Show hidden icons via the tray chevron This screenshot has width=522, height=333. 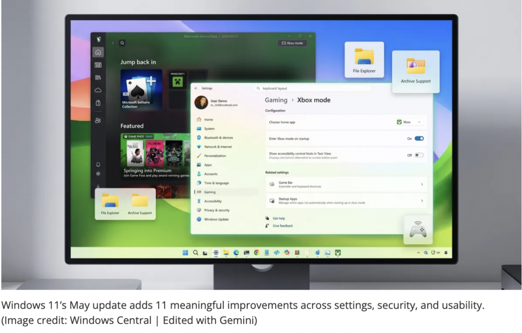(x=419, y=253)
